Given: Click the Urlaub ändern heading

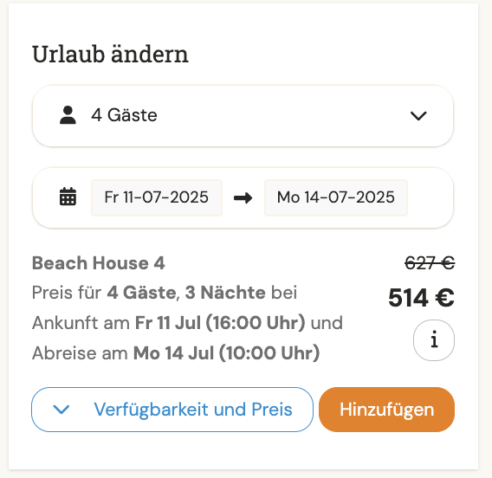Looking at the screenshot, I should (x=110, y=55).
